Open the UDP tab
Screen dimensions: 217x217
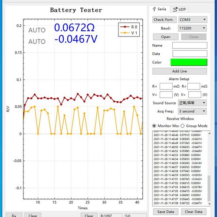pos(179,10)
